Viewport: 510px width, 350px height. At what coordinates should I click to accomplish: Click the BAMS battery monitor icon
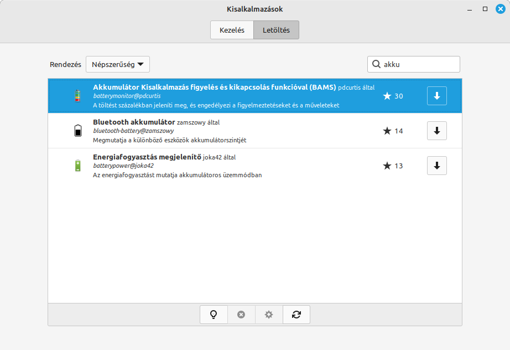tap(77, 96)
